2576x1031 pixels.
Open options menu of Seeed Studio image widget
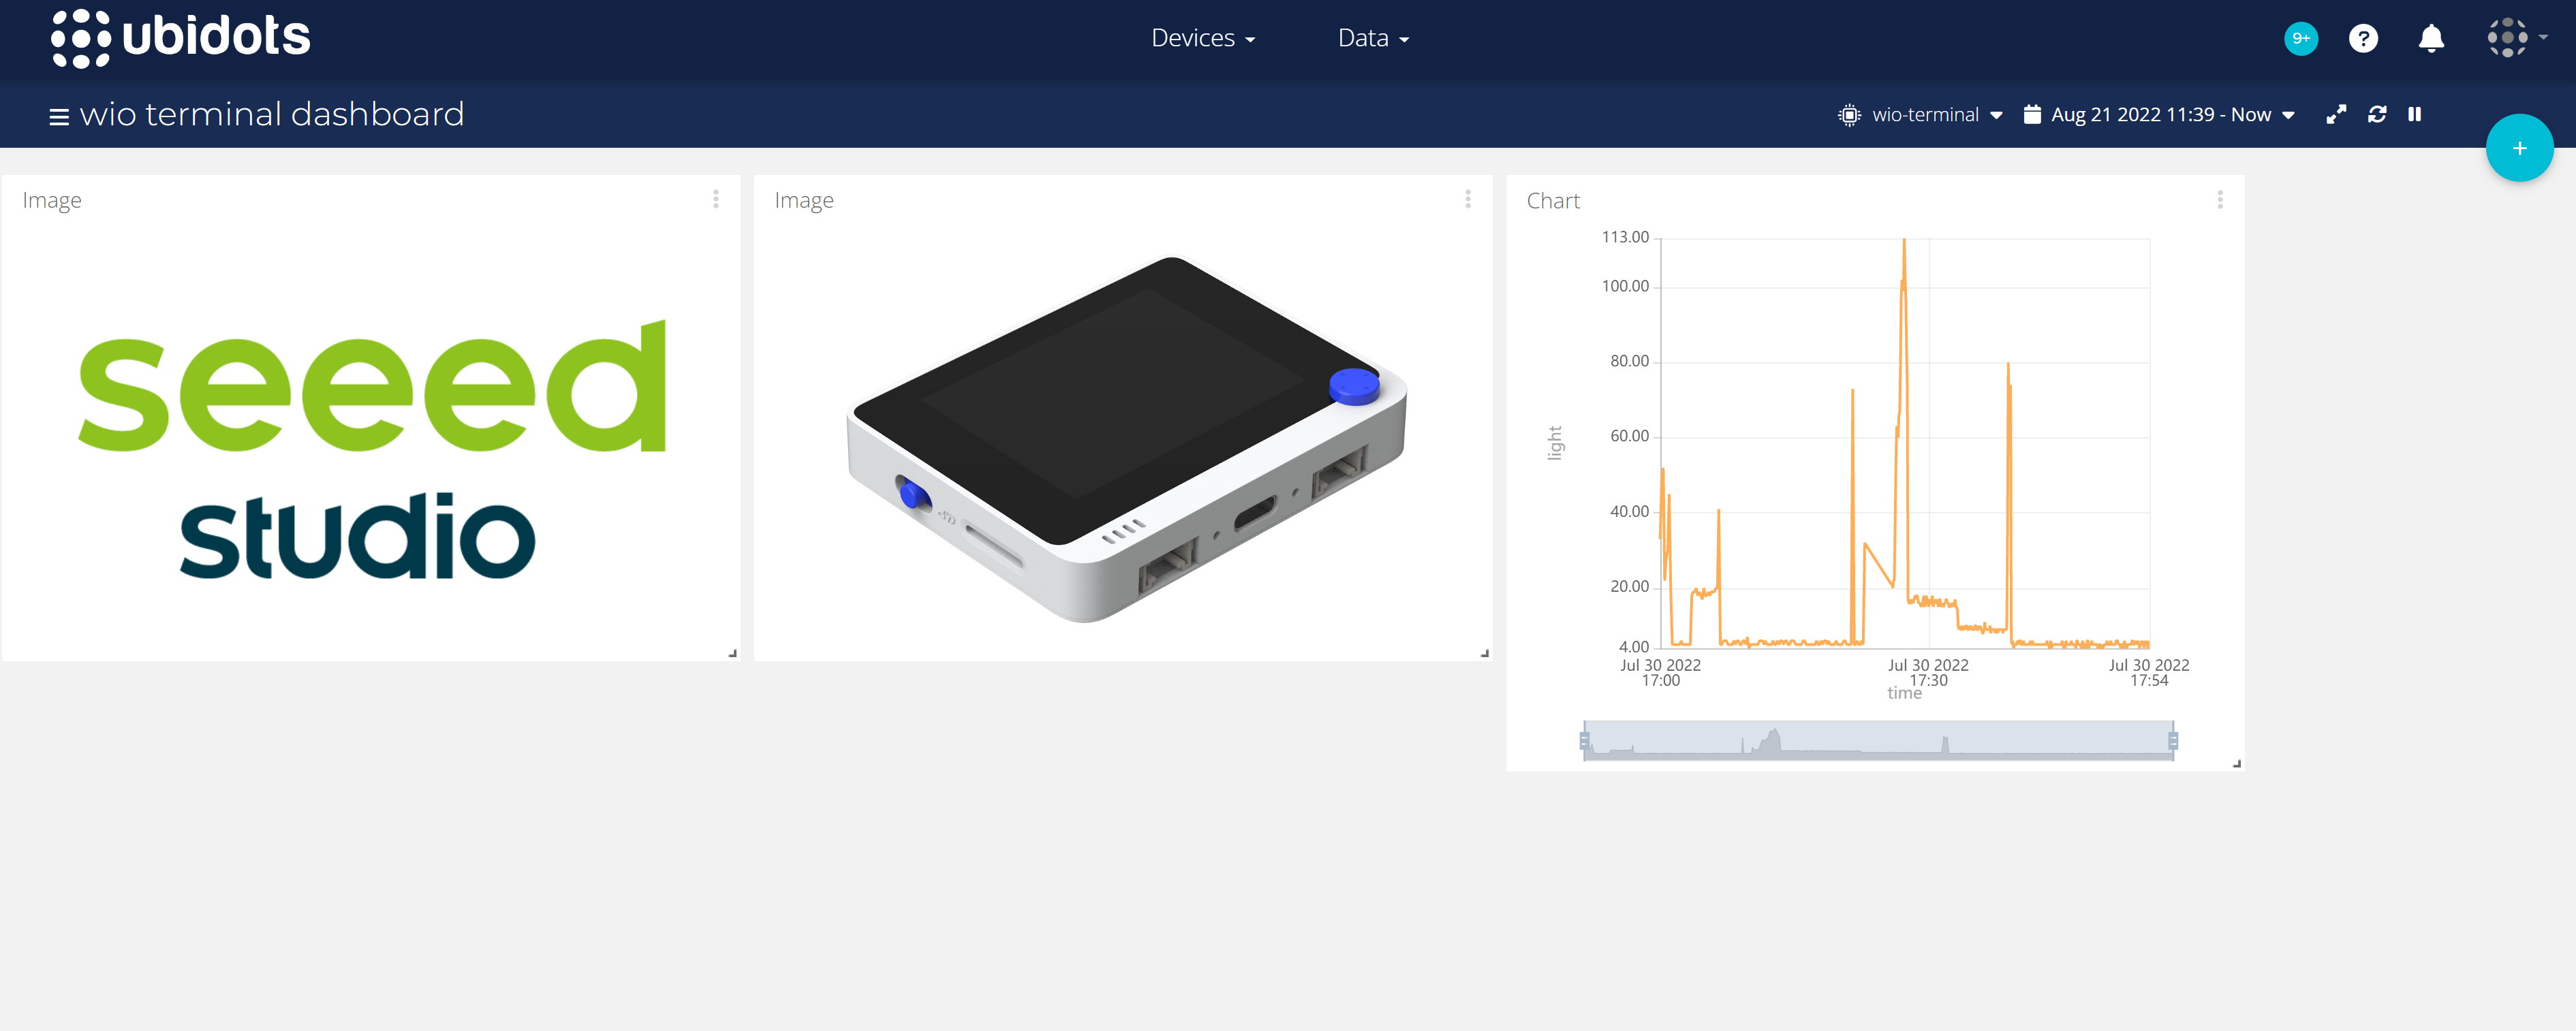tap(716, 199)
